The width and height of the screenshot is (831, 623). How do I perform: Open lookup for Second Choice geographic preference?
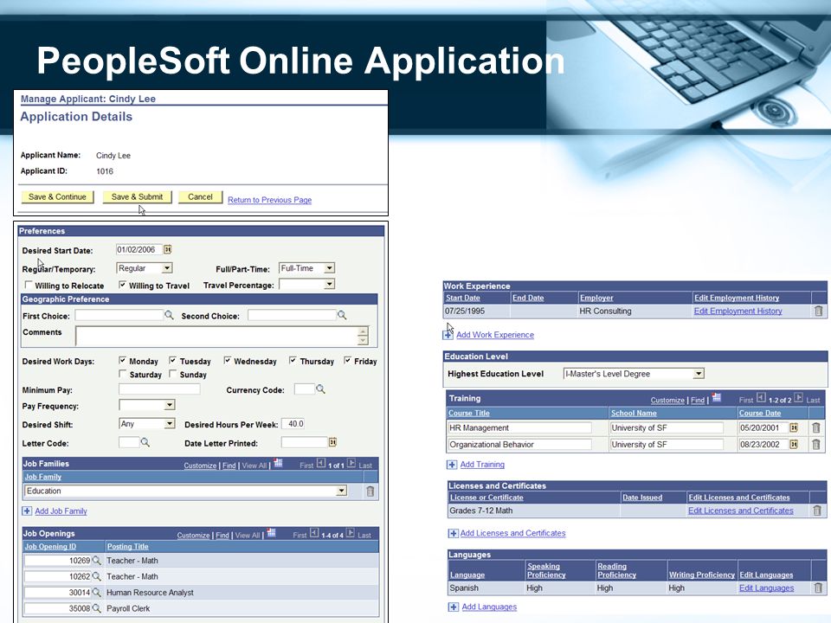pos(342,315)
